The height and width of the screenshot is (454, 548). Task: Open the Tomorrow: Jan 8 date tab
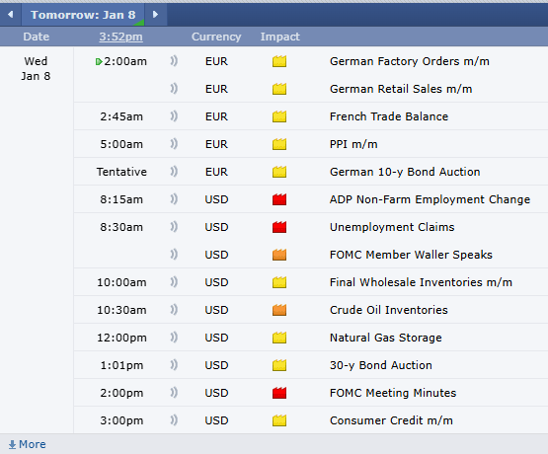click(83, 15)
